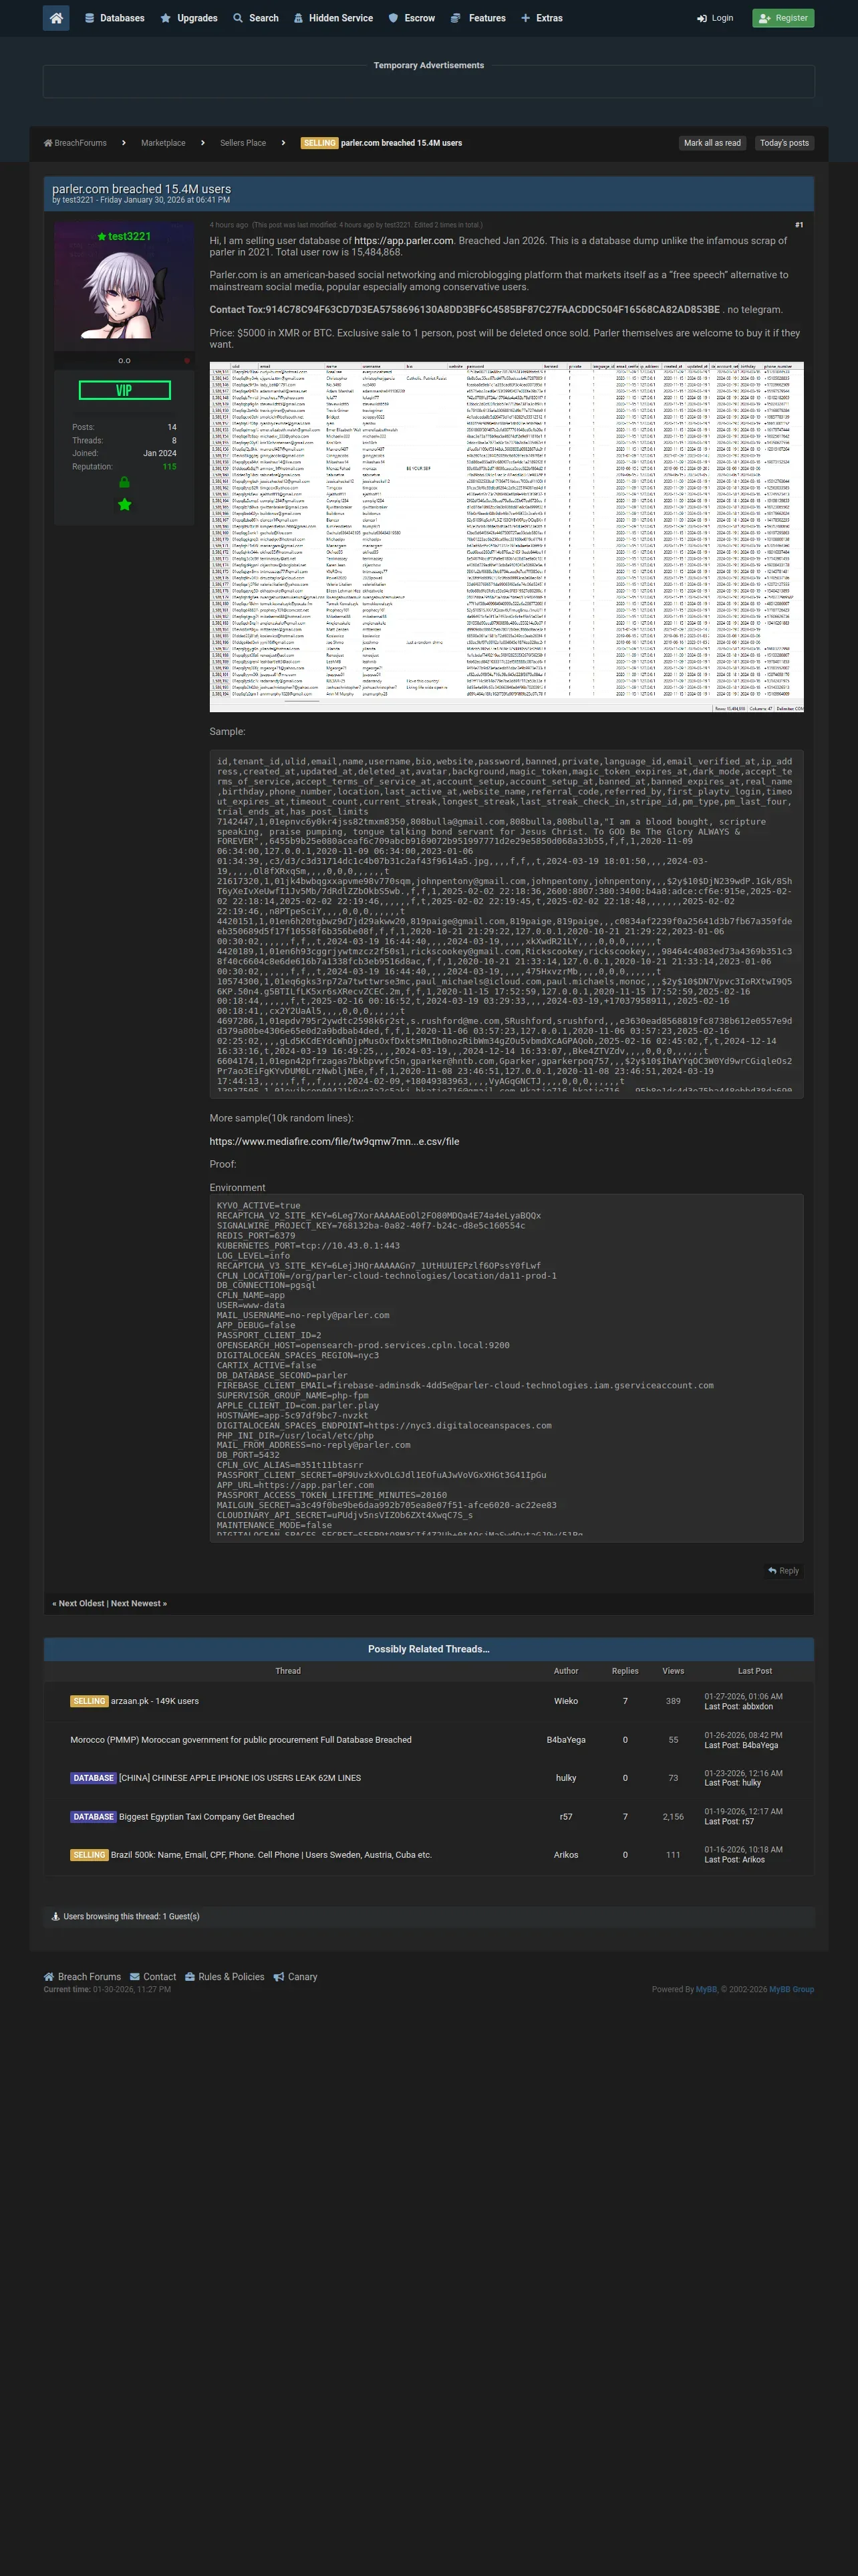Click the Thread column header
Image resolution: width=858 pixels, height=2576 pixels.
tap(287, 1671)
